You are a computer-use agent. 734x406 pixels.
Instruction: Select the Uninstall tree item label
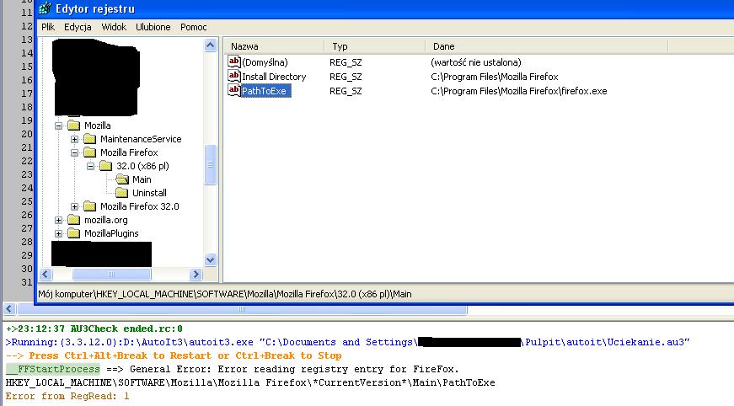pos(149,193)
